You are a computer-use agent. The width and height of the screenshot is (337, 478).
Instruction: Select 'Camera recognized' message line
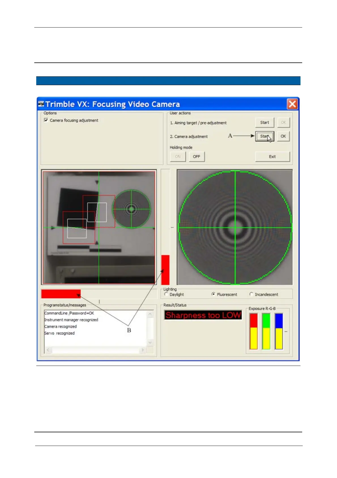point(60,327)
